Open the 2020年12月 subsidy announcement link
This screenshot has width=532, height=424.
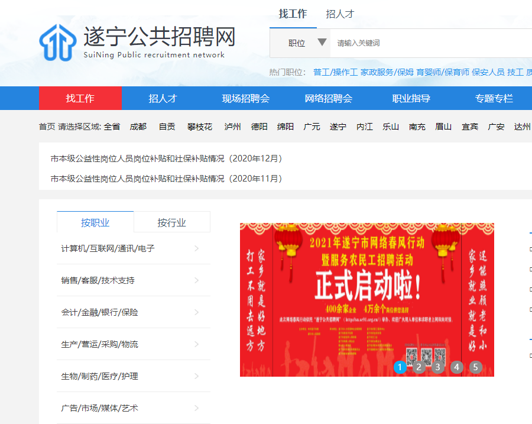click(166, 158)
